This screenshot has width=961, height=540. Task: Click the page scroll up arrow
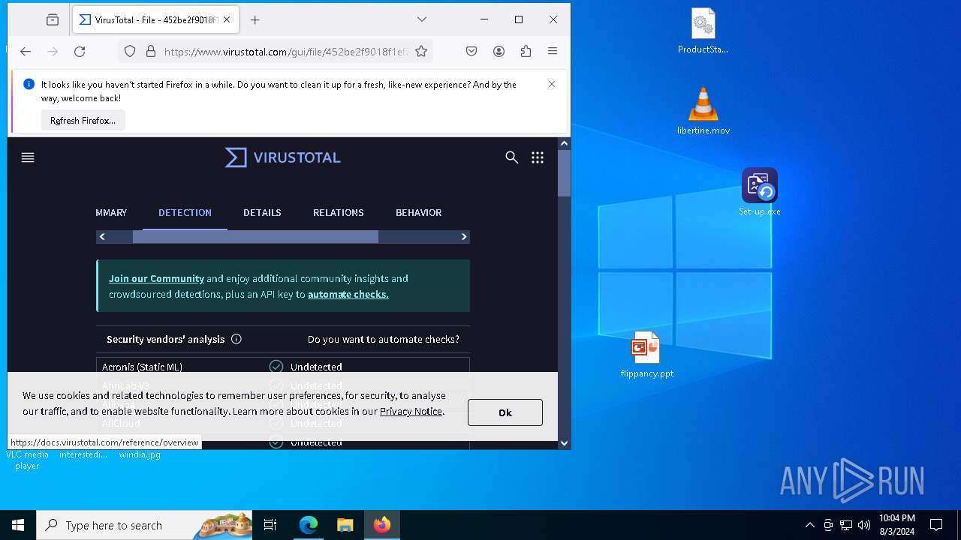[x=565, y=143]
